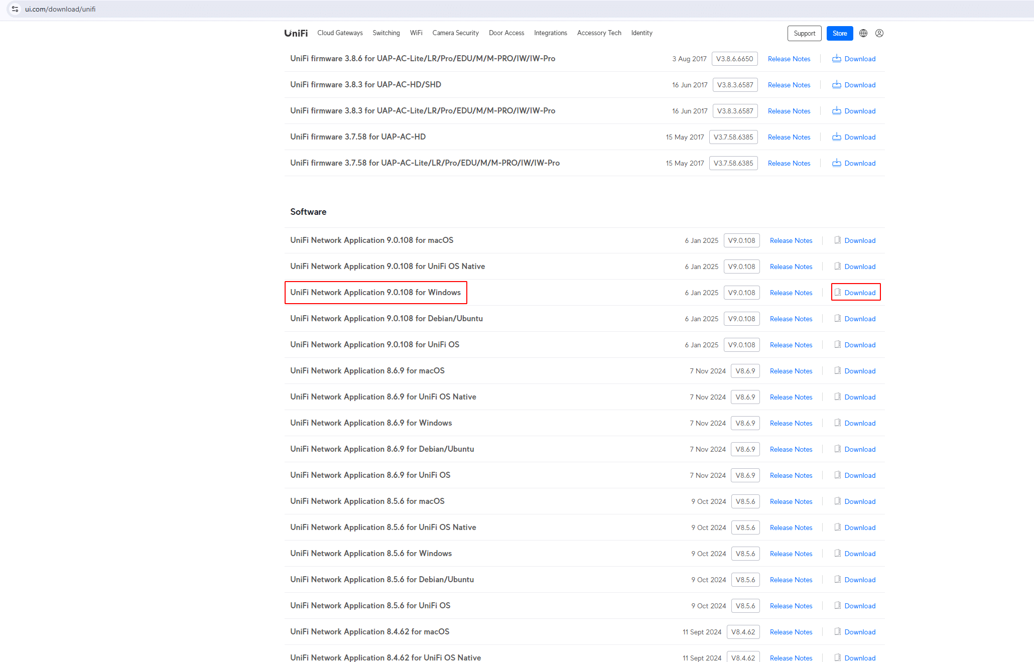Click Download text for 8.6.9 for UniFi OS
Viewport: 1034px width, 662px height.
(860, 475)
